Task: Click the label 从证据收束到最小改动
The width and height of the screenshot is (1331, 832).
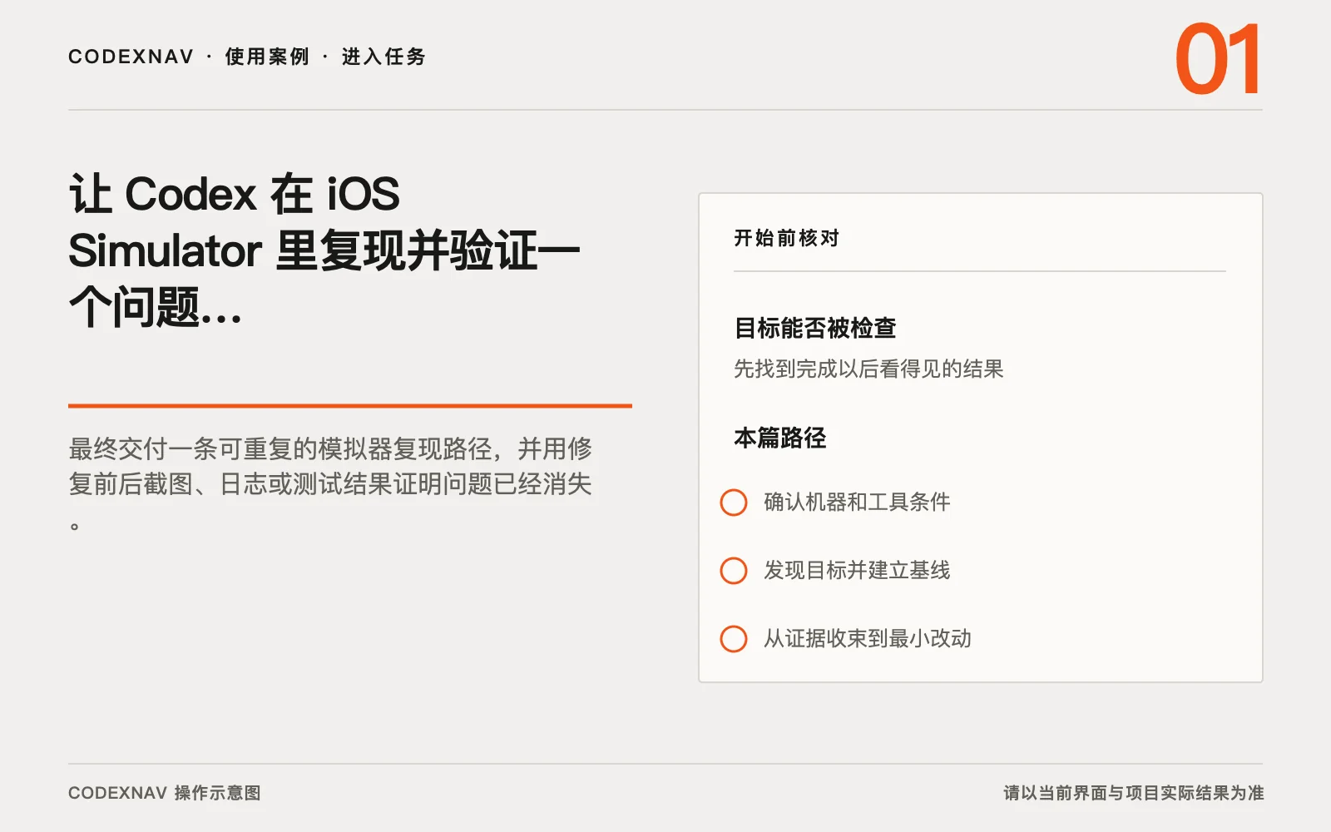Action: point(868,639)
